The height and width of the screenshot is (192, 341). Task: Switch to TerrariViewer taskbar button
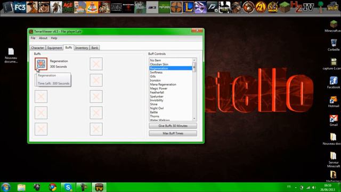(99, 187)
